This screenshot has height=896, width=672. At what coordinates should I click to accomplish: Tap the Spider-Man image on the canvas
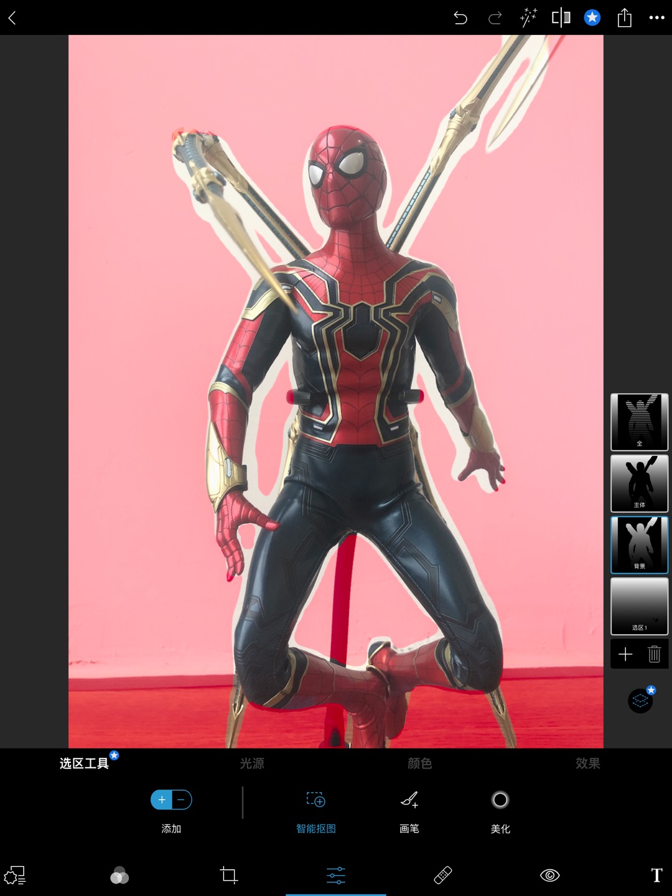[336, 391]
